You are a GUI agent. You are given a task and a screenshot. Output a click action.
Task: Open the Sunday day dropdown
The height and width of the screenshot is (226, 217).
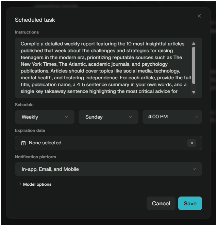[x=108, y=117]
